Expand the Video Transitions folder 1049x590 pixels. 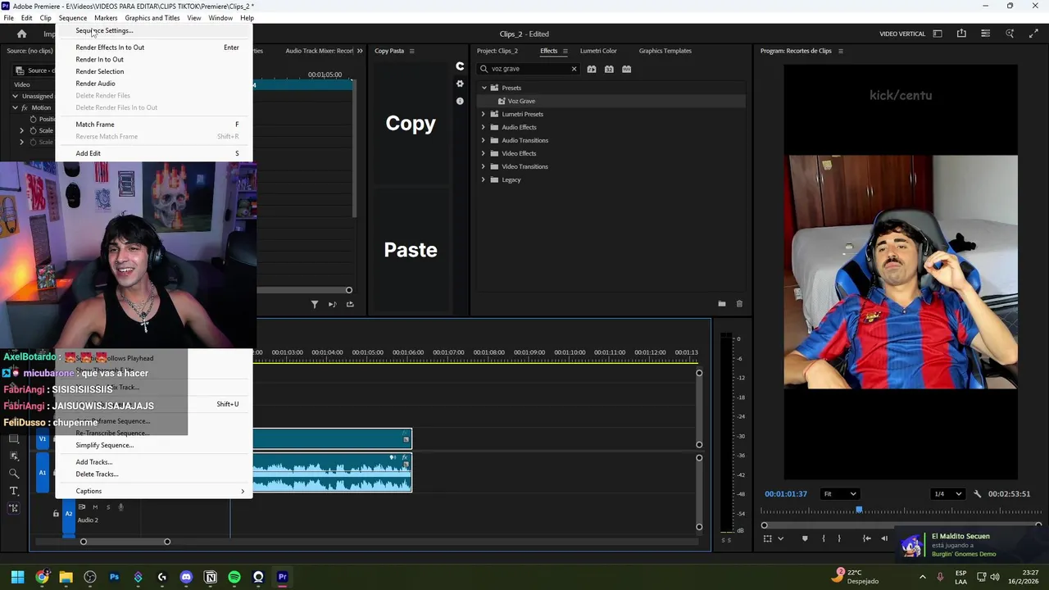484,166
